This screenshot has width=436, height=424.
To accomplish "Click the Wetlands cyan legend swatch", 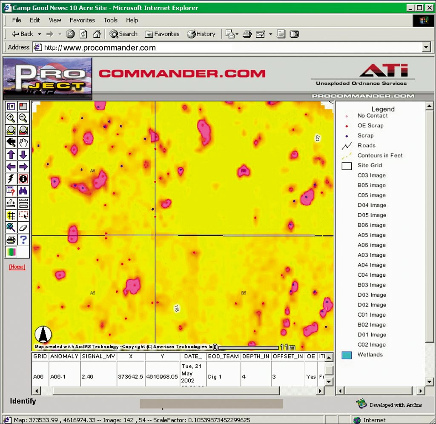I will click(347, 355).
